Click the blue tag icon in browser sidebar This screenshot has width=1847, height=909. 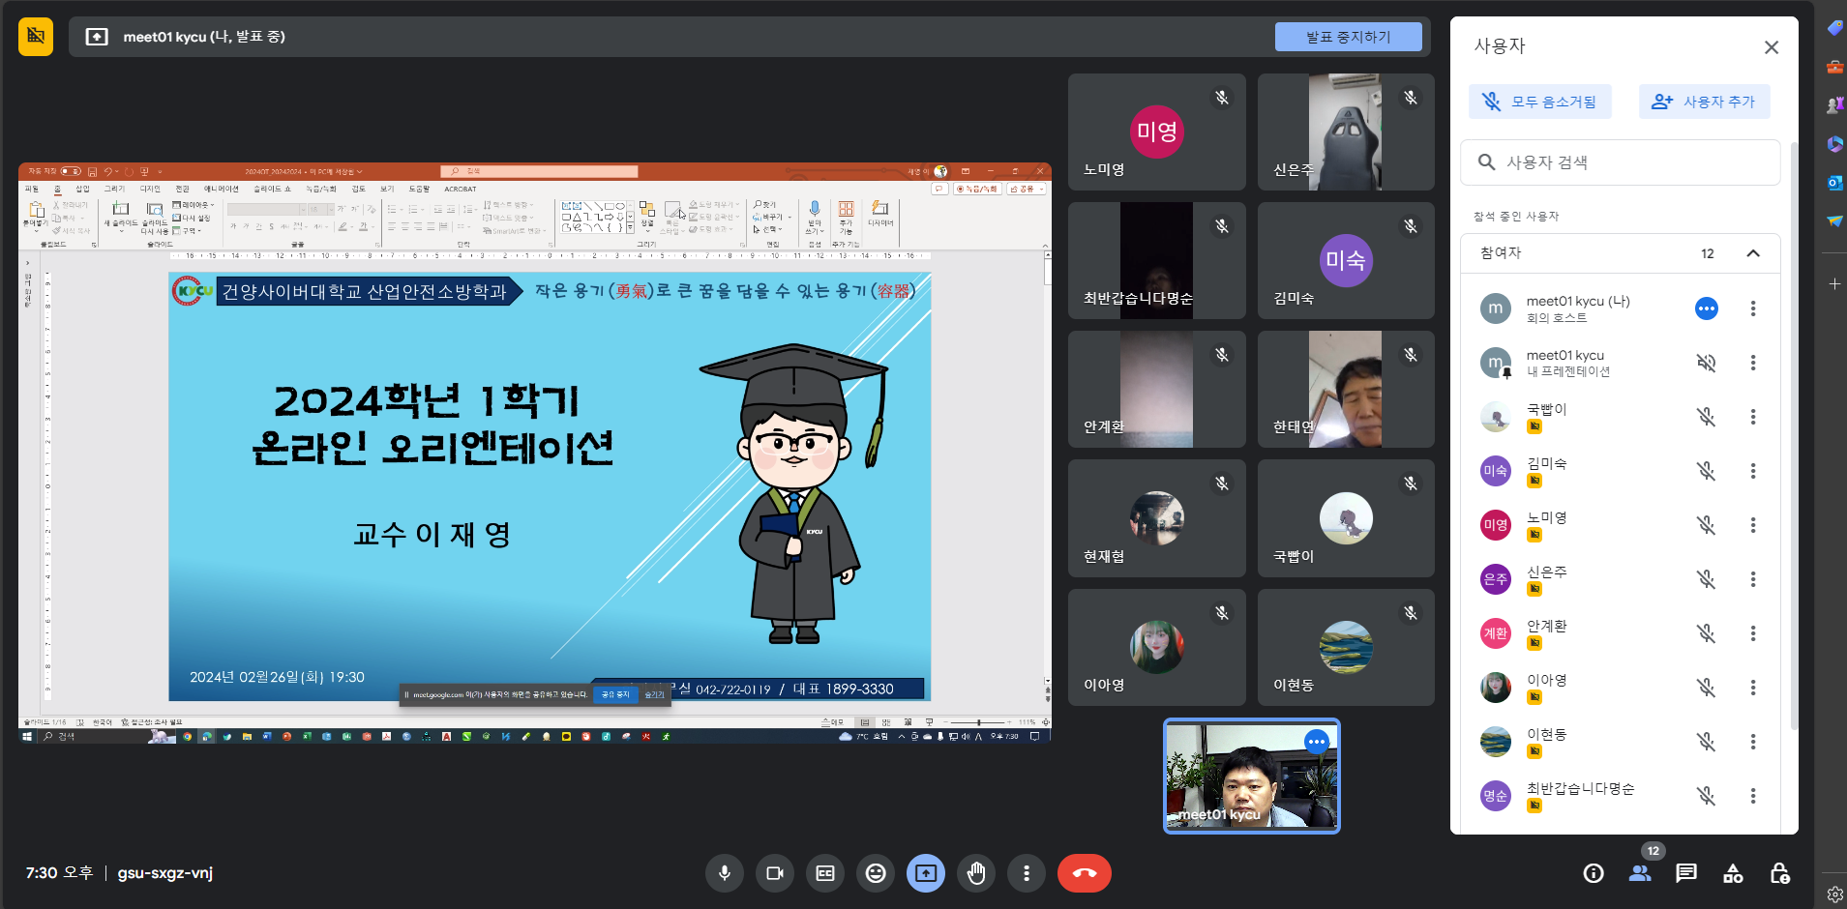(x=1834, y=28)
